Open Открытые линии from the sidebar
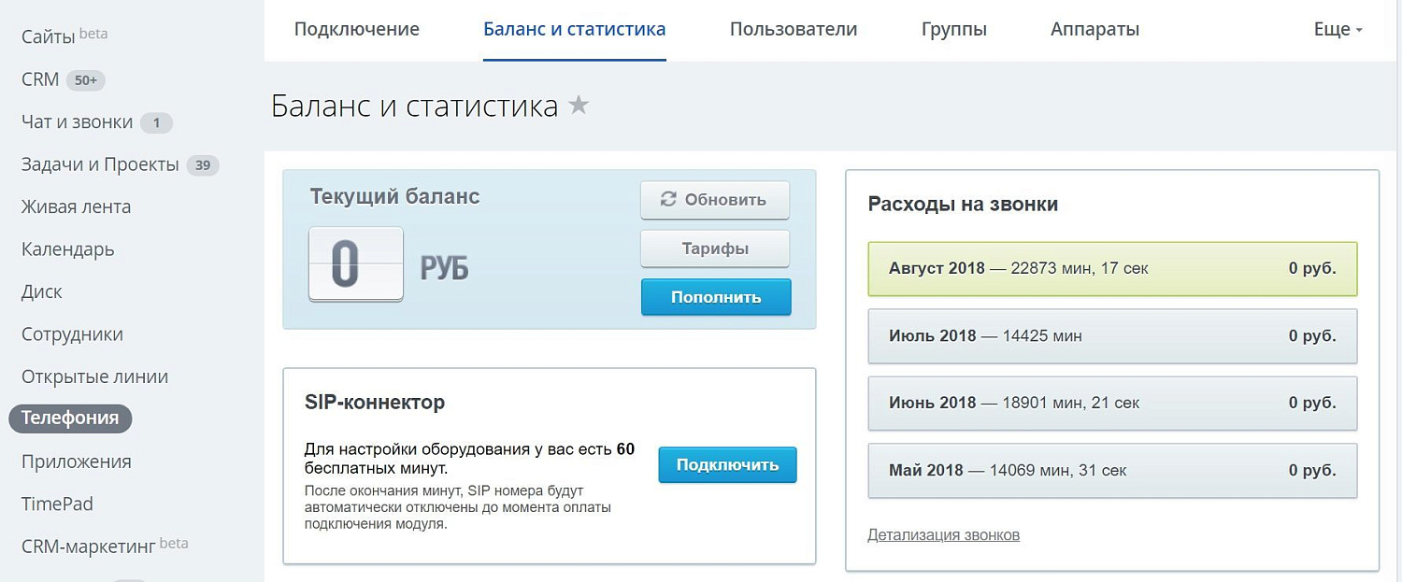Viewport: 1402px width, 582px height. pyautogui.click(x=94, y=376)
